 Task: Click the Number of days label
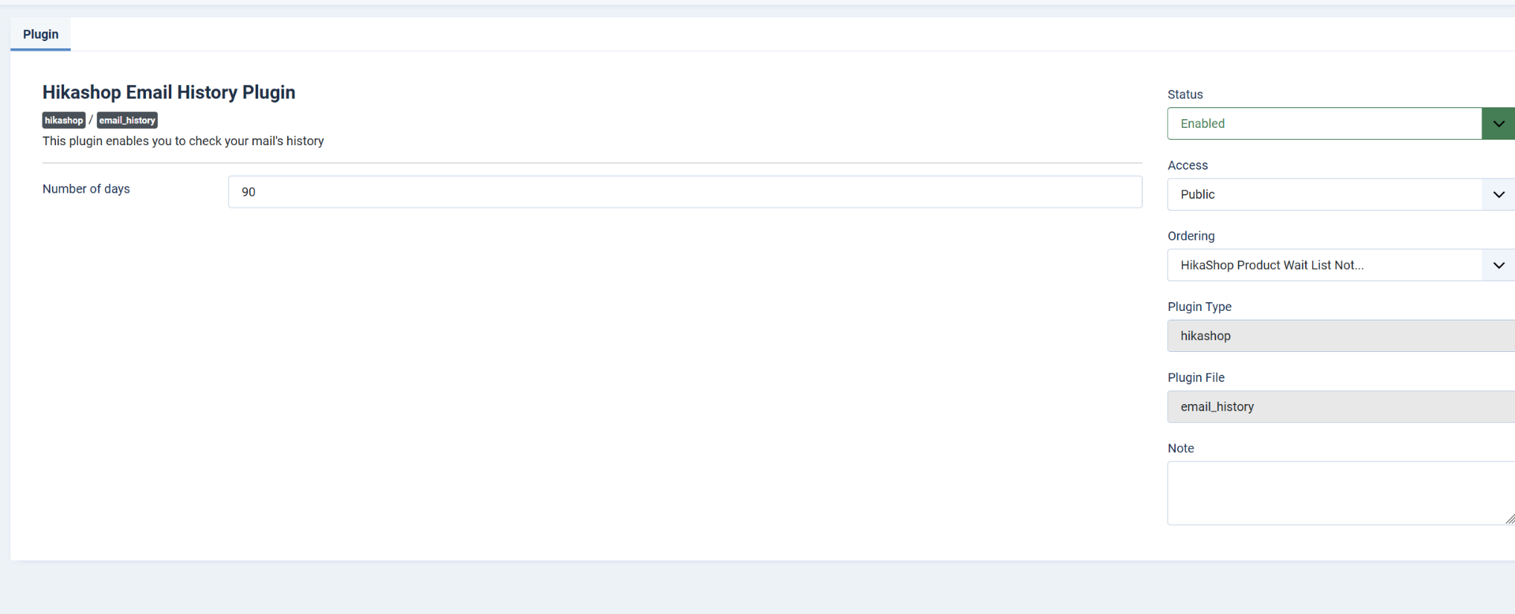point(86,189)
